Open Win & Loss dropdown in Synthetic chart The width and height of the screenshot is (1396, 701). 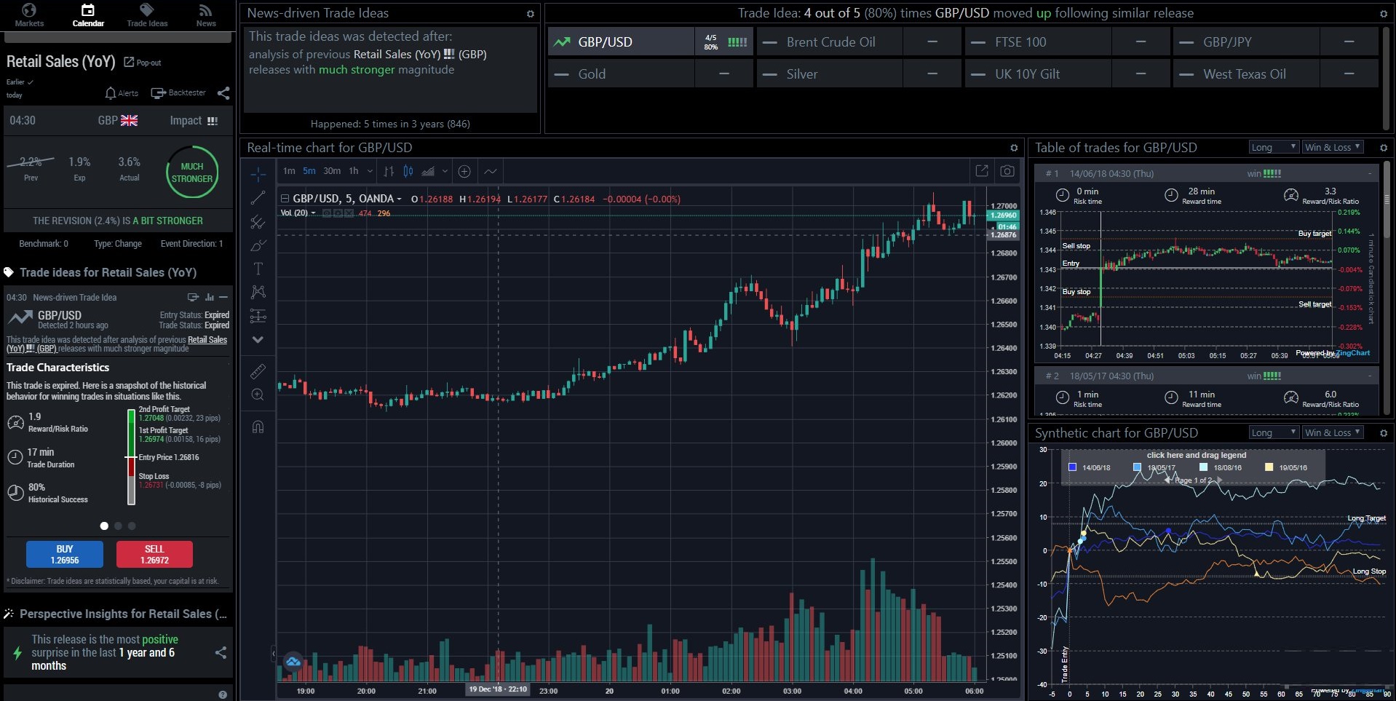tap(1332, 432)
